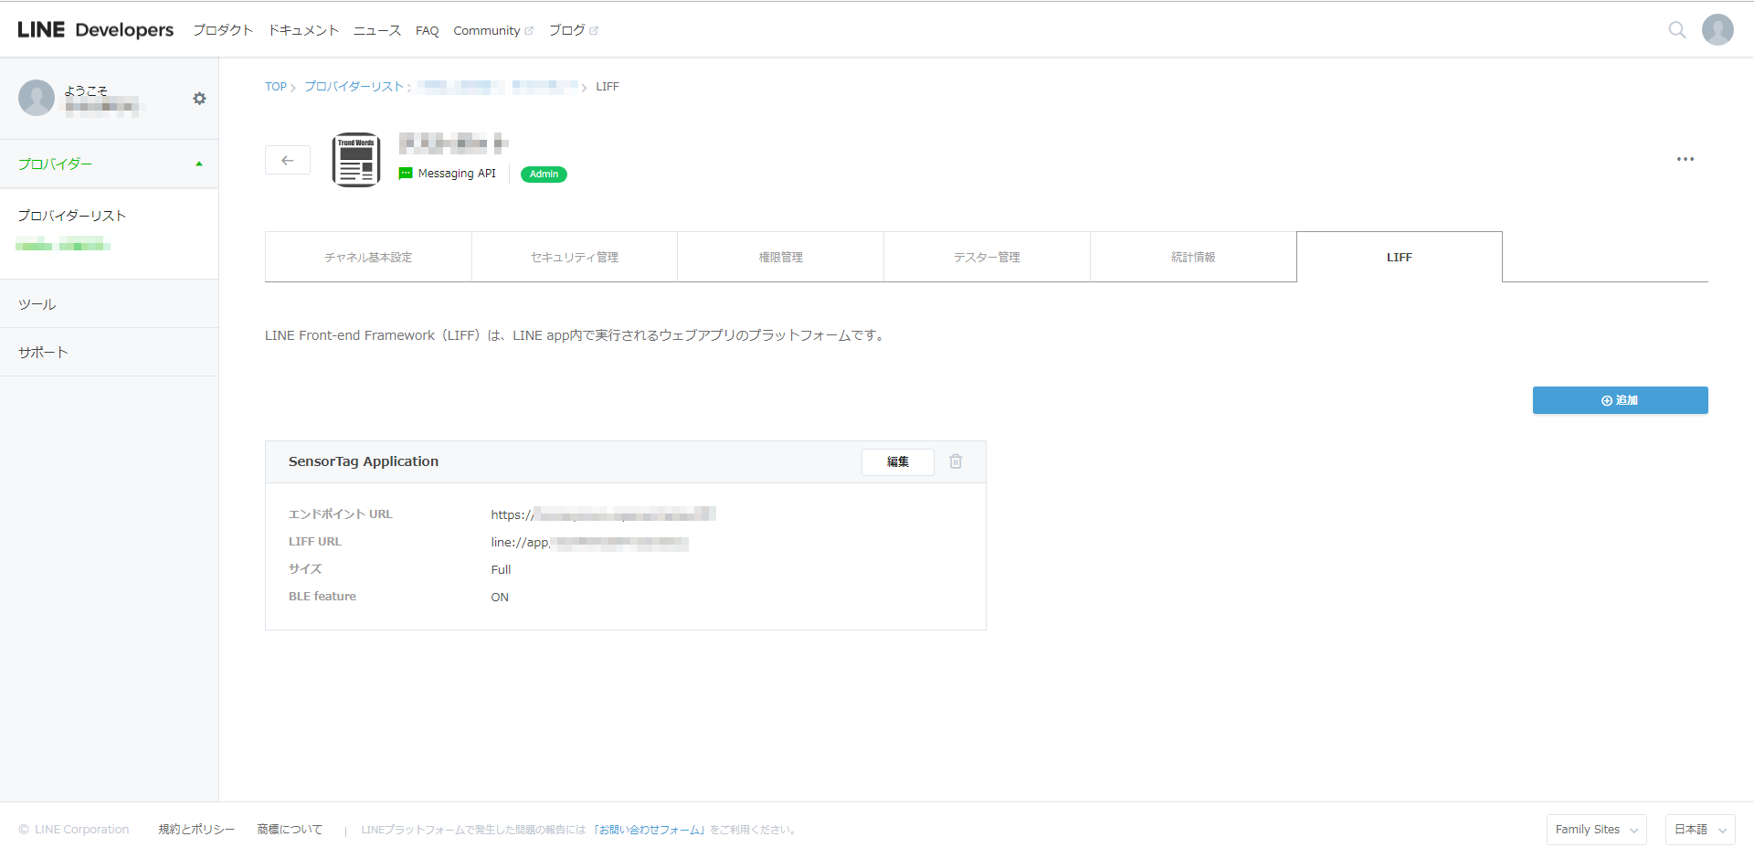Click the sidebar profile avatar
The height and width of the screenshot is (858, 1754).
tap(37, 98)
